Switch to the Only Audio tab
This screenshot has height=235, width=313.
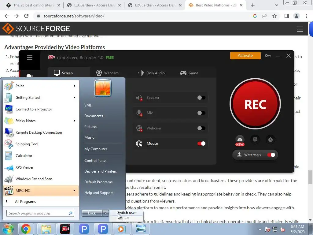tap(152, 73)
